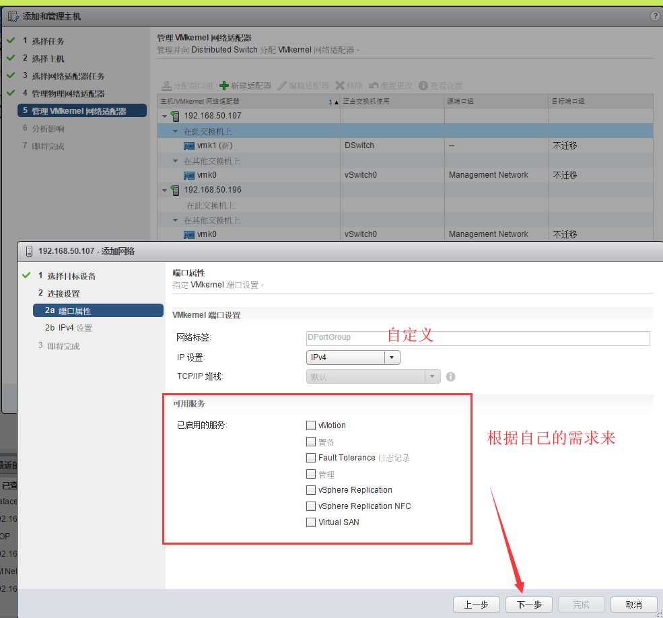
Task: Click the Source port group column header
Action: [x=496, y=102]
